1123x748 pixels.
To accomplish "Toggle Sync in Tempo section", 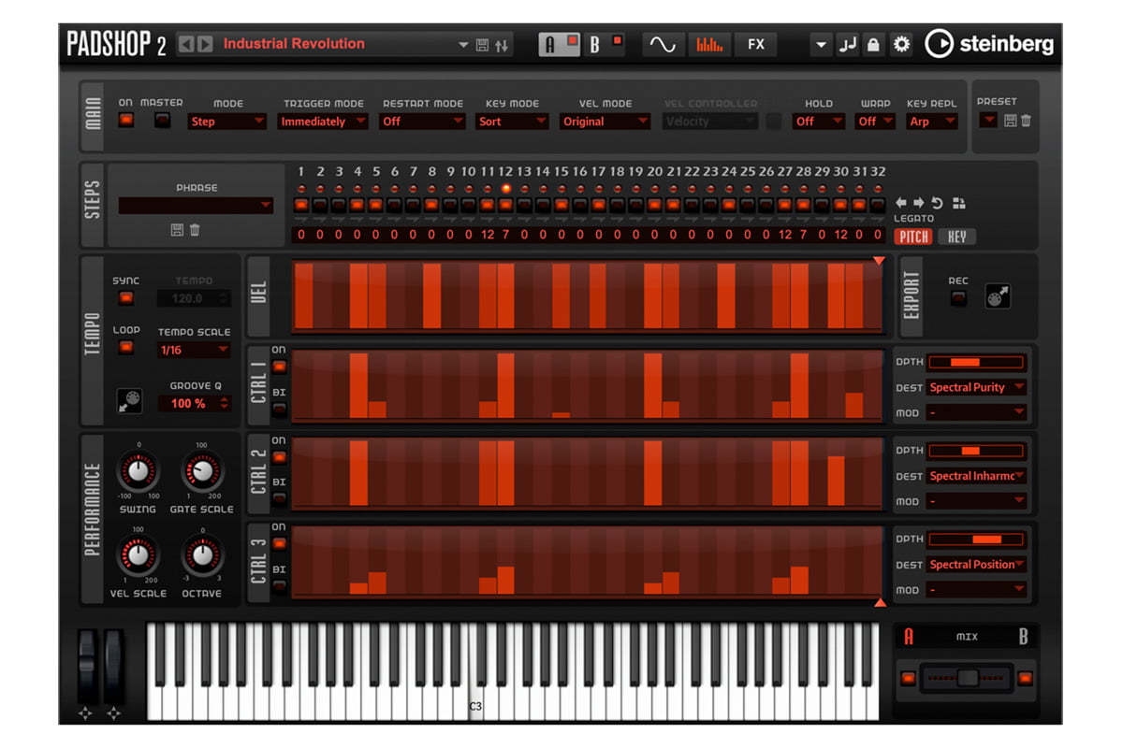I will [125, 298].
